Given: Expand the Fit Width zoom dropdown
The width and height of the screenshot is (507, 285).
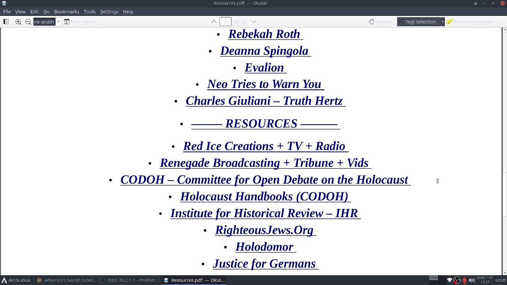Looking at the screenshot, I should 59,22.
